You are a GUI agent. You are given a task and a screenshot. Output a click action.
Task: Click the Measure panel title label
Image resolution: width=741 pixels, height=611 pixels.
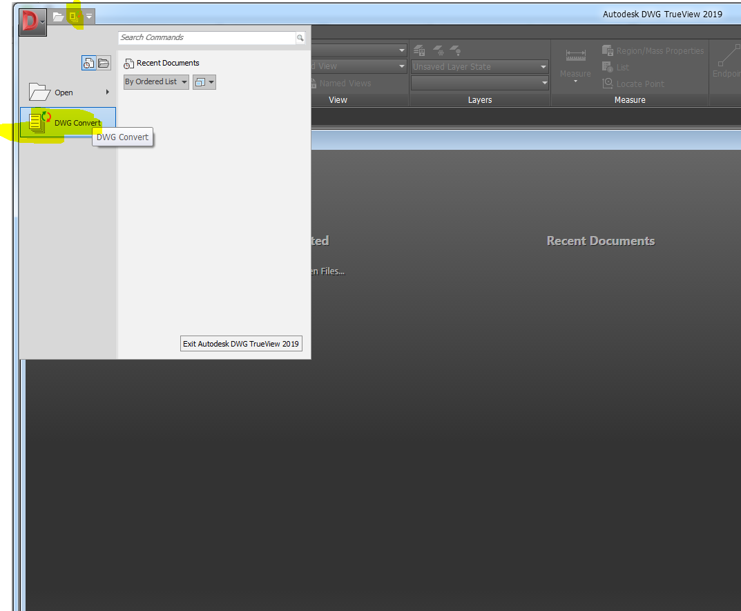pos(630,99)
